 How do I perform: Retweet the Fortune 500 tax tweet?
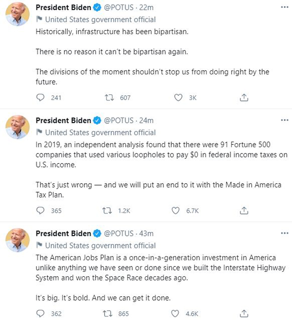pos(109,210)
